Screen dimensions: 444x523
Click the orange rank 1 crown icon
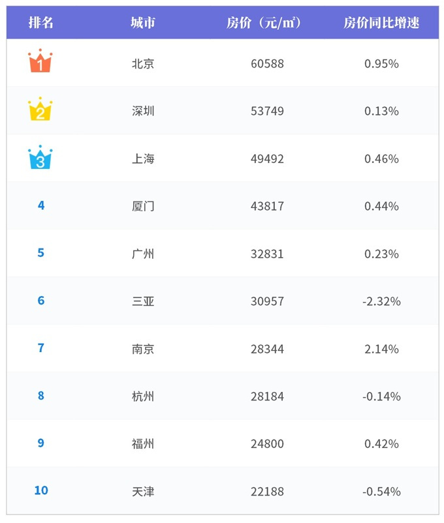[40, 61]
